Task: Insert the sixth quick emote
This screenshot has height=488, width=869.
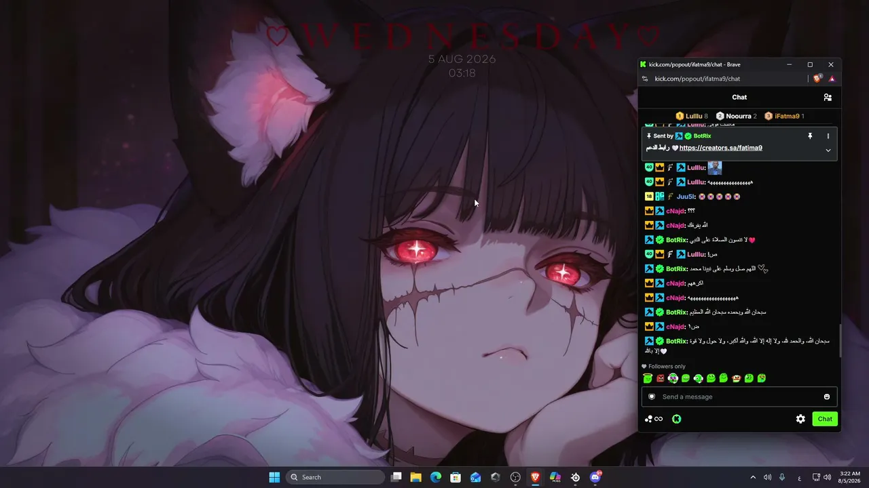Action: (x=711, y=378)
